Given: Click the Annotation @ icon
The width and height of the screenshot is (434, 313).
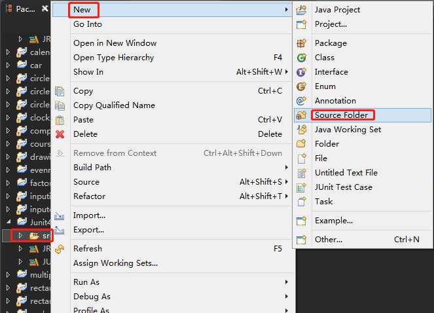Looking at the screenshot, I should (301, 101).
